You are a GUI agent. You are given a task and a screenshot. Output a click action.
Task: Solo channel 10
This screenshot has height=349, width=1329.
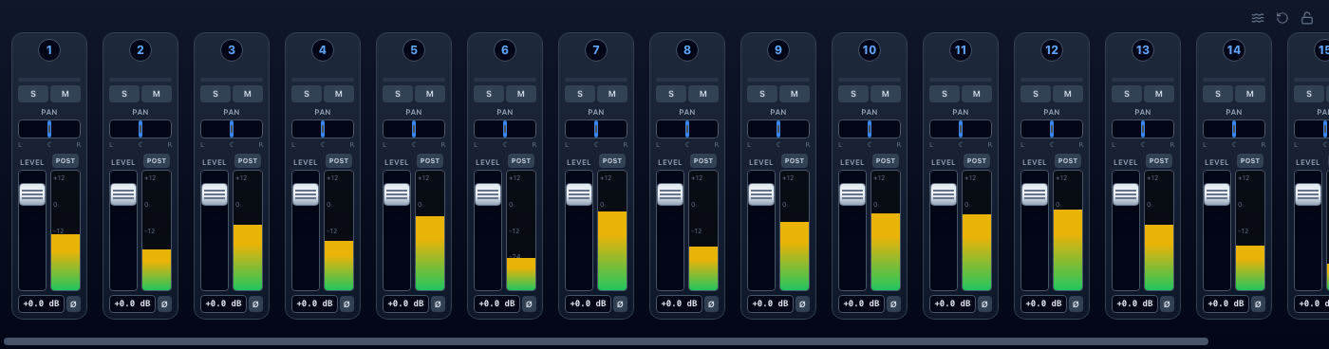click(853, 94)
